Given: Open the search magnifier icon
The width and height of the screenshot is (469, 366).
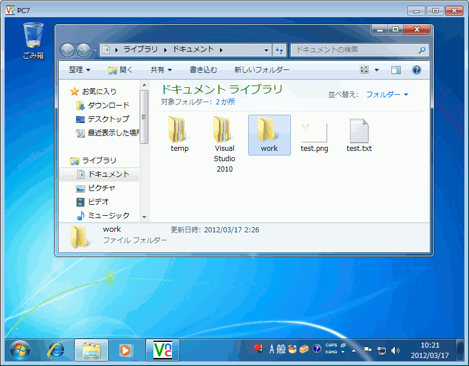Looking at the screenshot, I should [x=422, y=50].
